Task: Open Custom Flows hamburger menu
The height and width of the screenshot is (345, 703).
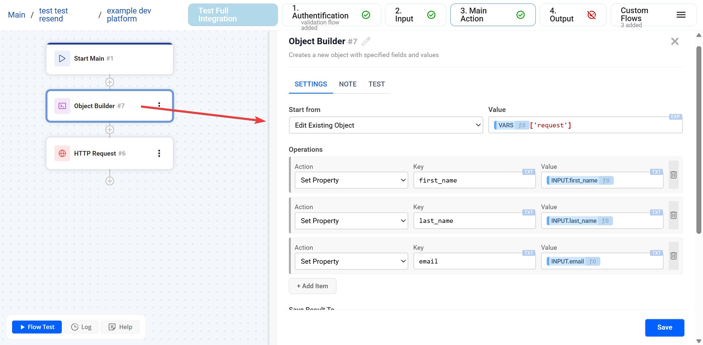Action: (681, 15)
